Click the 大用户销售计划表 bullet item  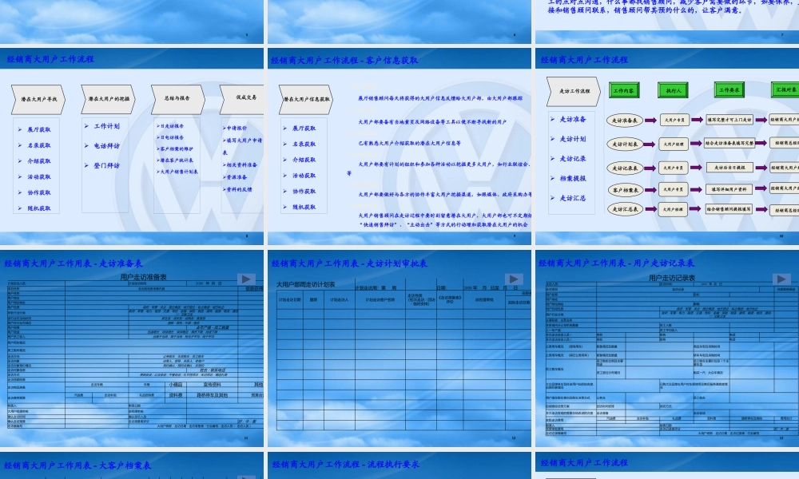coord(177,172)
